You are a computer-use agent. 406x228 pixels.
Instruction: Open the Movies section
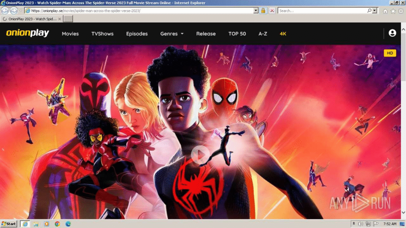(70, 34)
